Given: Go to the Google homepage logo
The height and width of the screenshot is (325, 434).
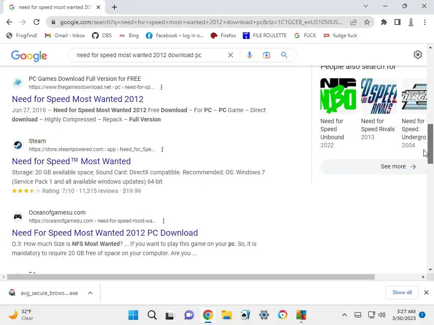Looking at the screenshot, I should pyautogui.click(x=29, y=56).
